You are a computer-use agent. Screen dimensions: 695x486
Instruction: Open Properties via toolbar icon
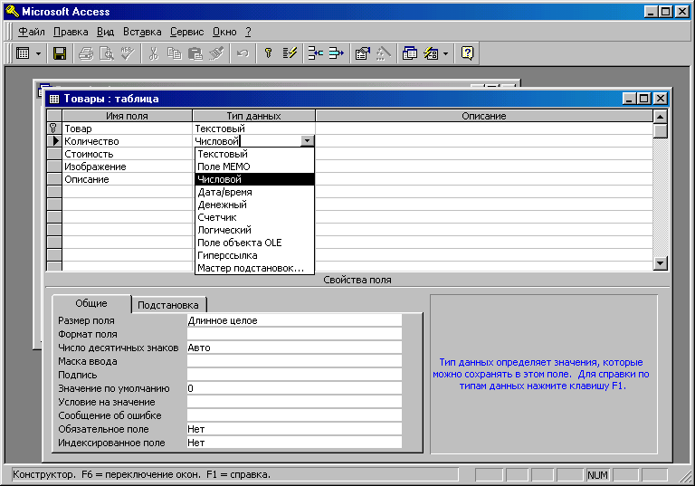[x=363, y=53]
